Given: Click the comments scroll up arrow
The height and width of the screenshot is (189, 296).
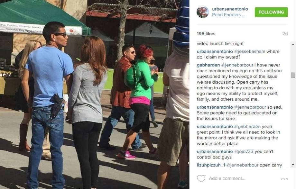Looking at the screenshot, I should (293, 44).
